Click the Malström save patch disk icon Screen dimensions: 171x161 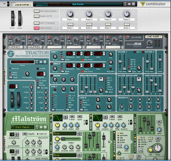45,127
